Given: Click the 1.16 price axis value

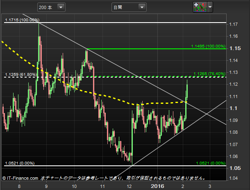Looking at the screenshot, I should coord(233,36).
